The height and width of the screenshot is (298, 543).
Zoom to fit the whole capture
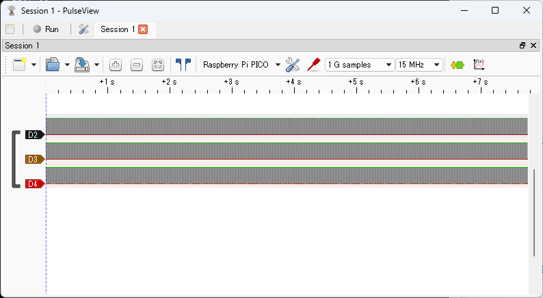(158, 65)
